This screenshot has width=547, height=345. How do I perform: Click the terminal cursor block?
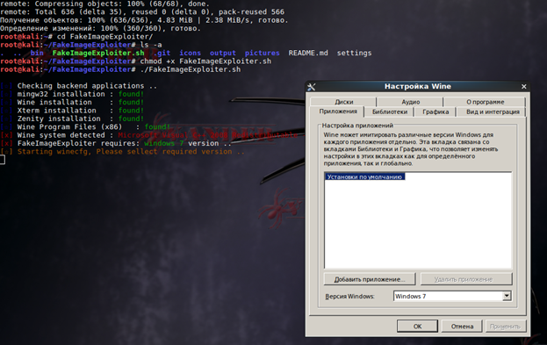pyautogui.click(x=3, y=160)
